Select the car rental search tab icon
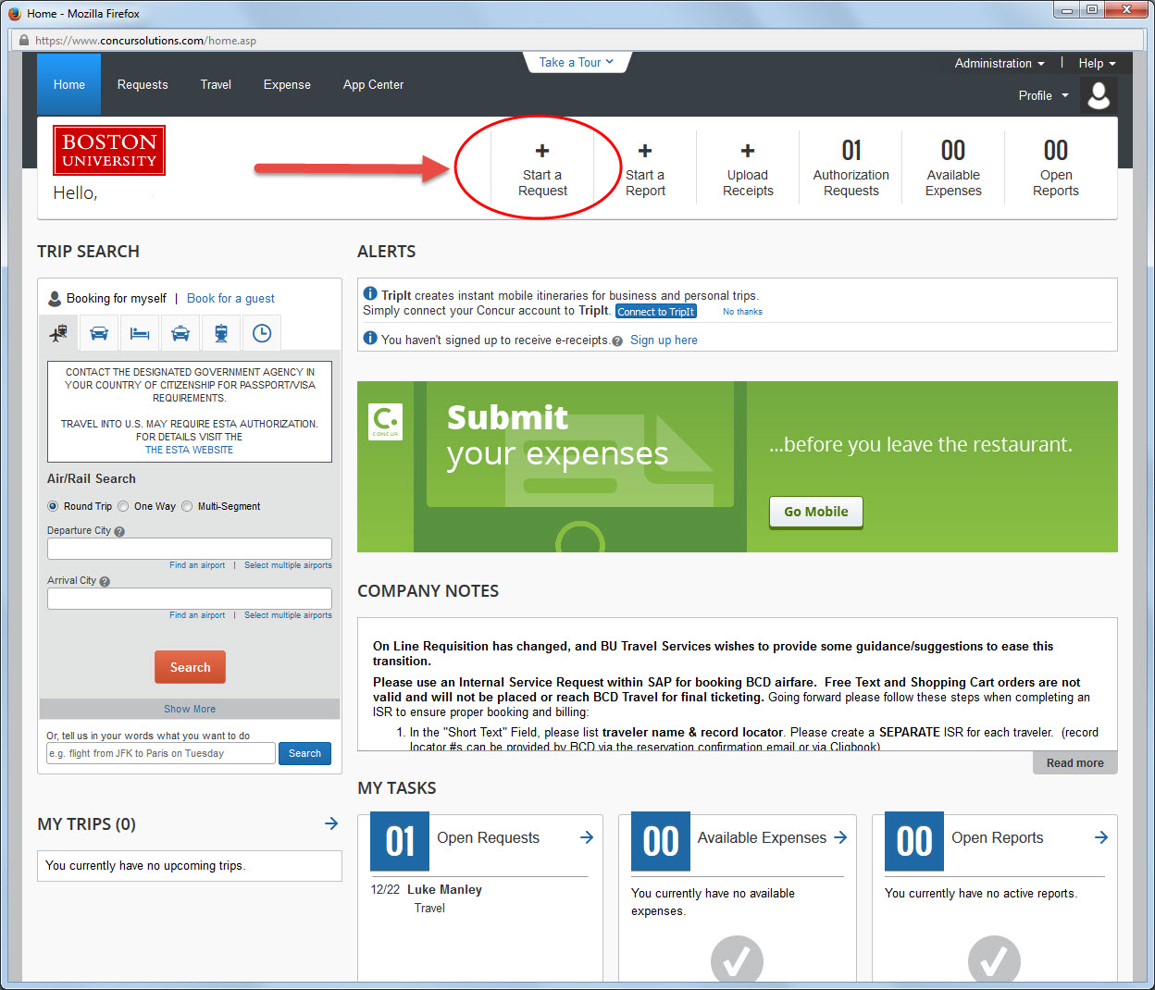The image size is (1155, 990). pos(99,333)
